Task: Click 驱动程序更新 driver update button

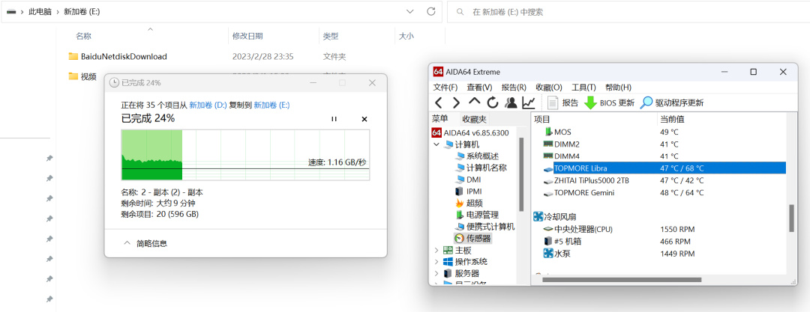Action: pyautogui.click(x=671, y=103)
